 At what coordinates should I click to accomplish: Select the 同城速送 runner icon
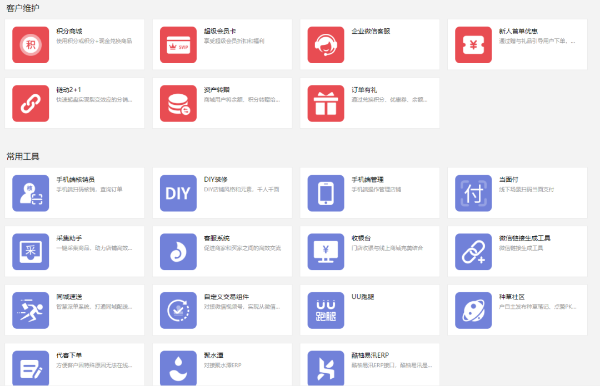(x=31, y=310)
